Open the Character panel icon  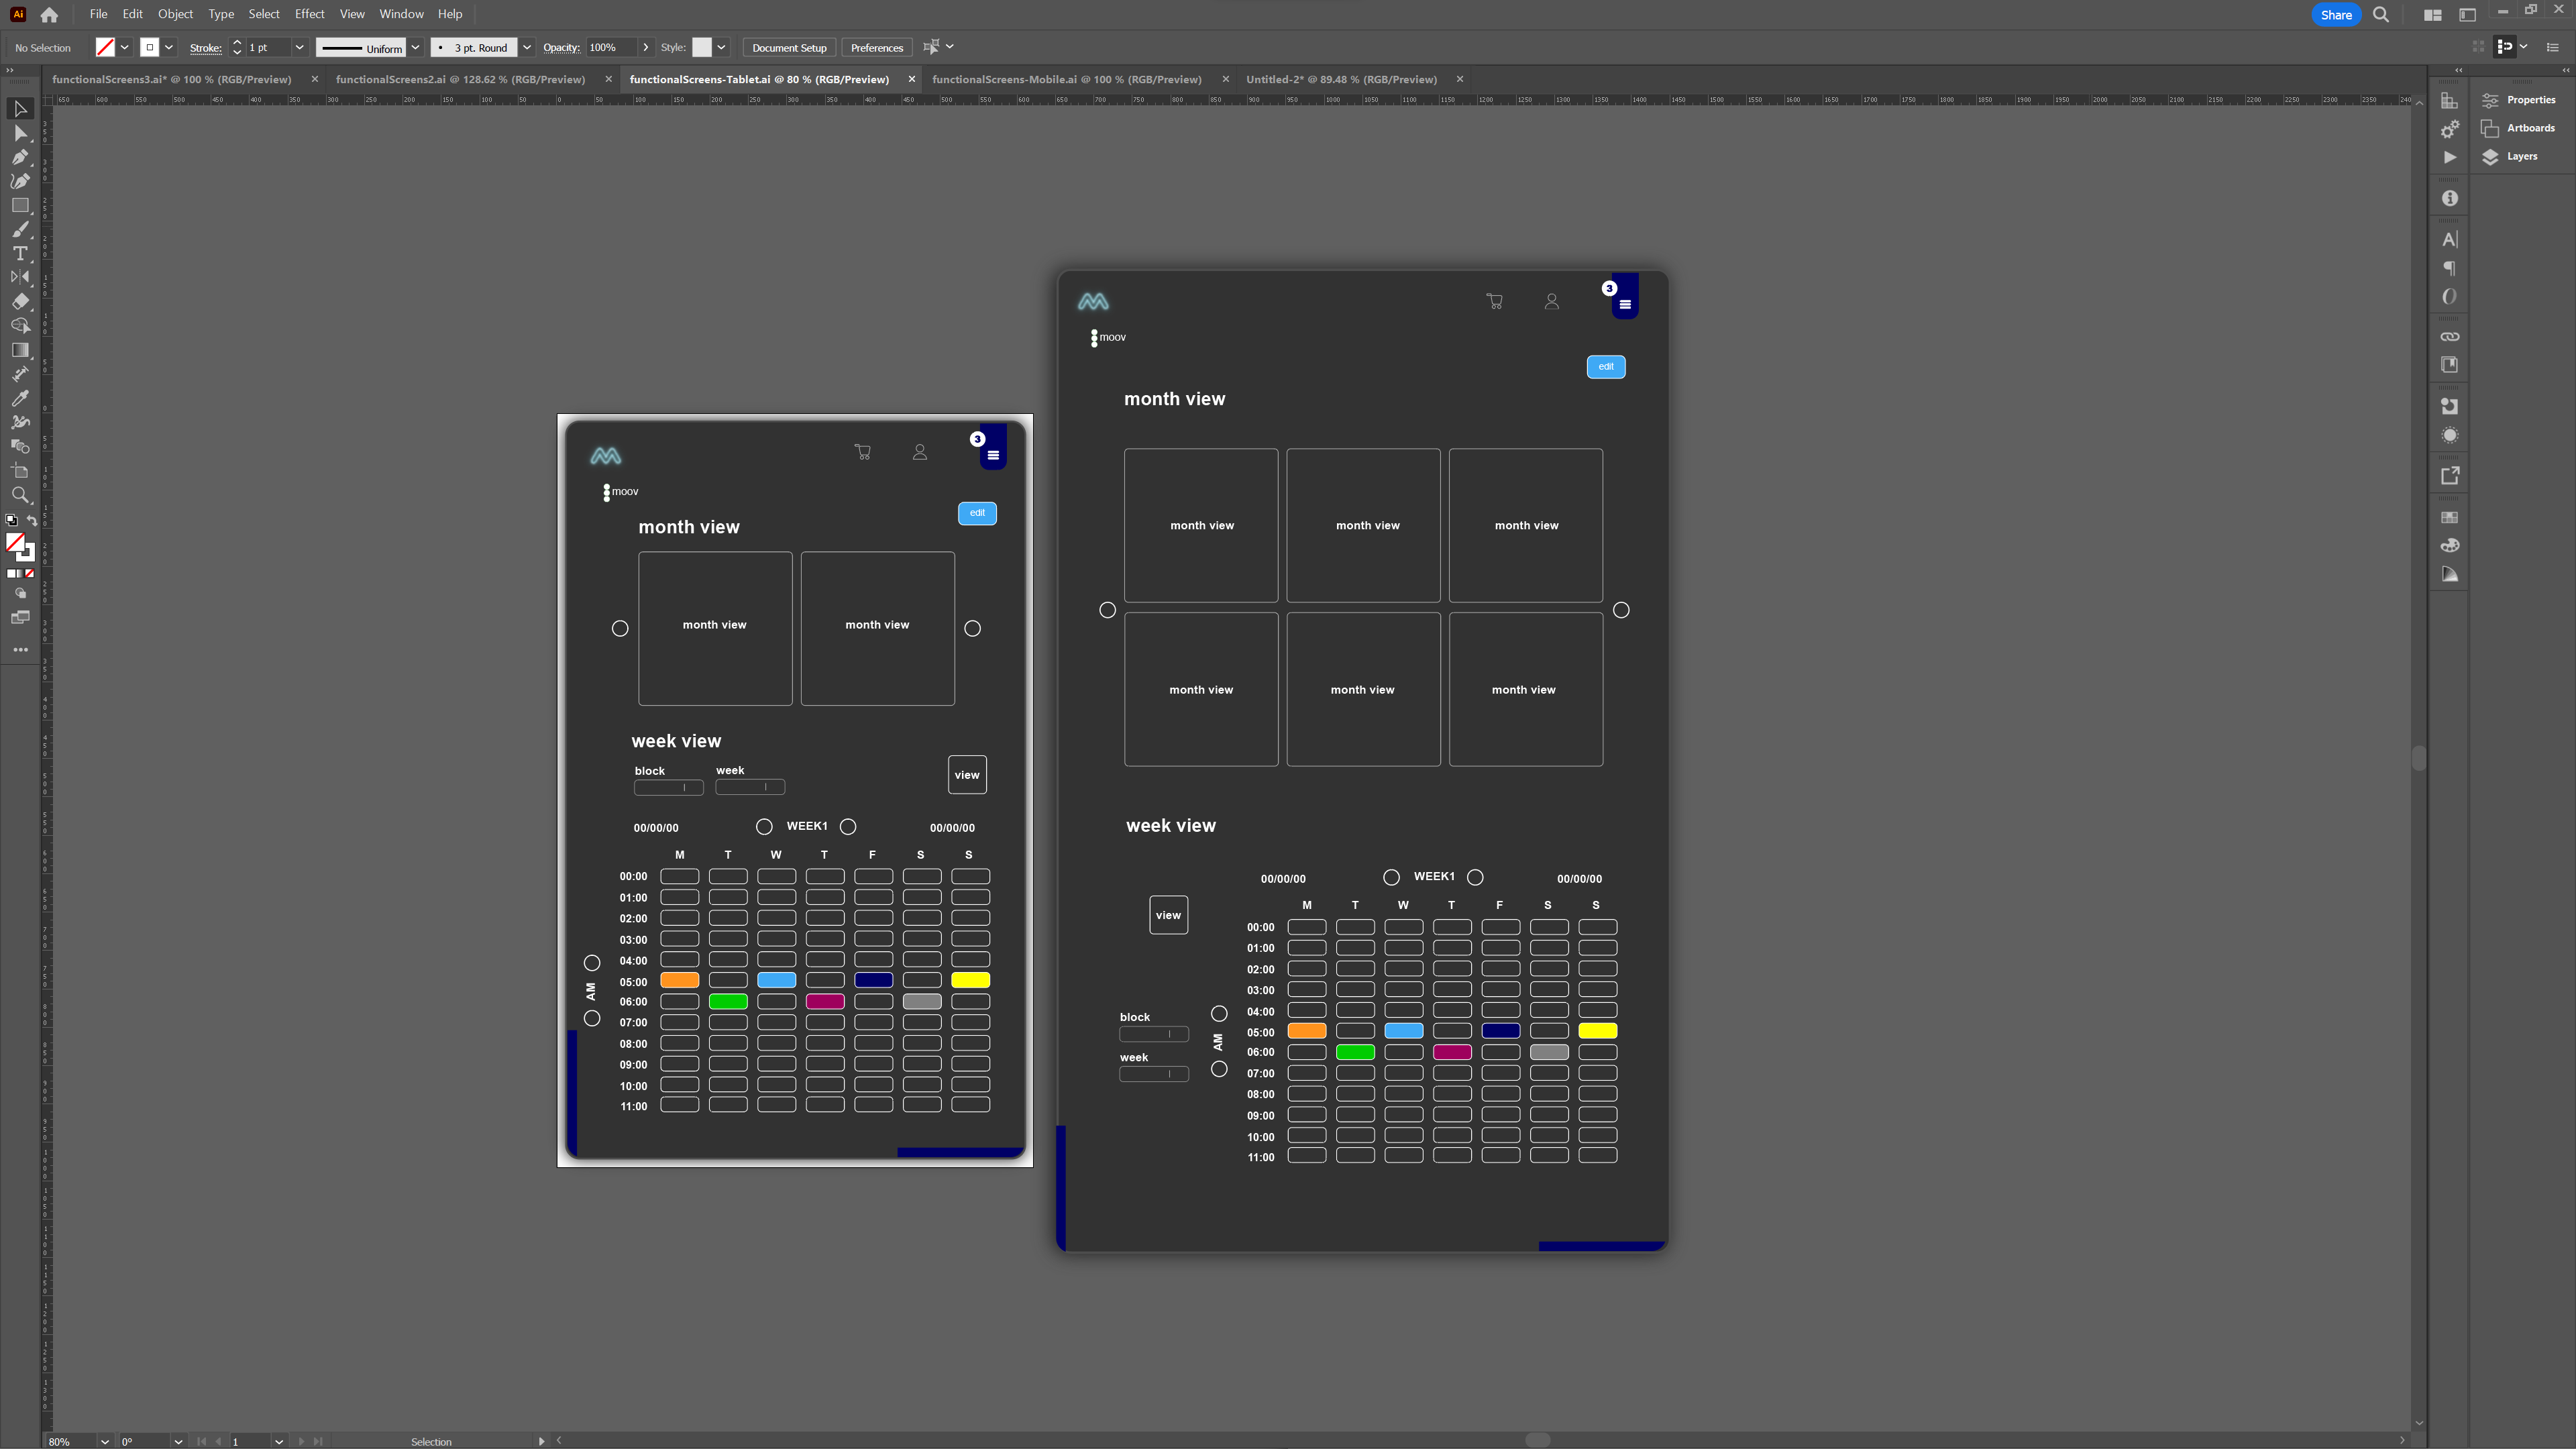pos(2449,239)
